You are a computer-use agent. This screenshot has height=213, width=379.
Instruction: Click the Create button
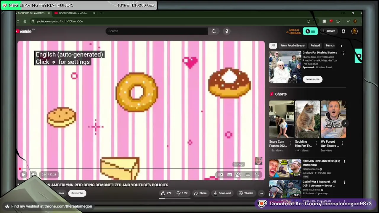tap(329, 31)
